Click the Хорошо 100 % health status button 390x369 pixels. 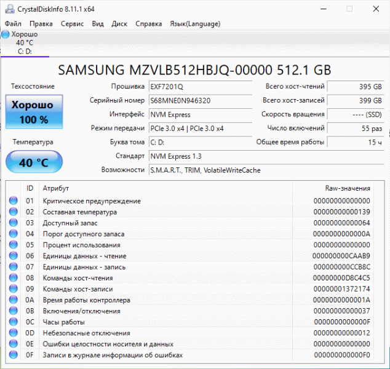(x=34, y=112)
